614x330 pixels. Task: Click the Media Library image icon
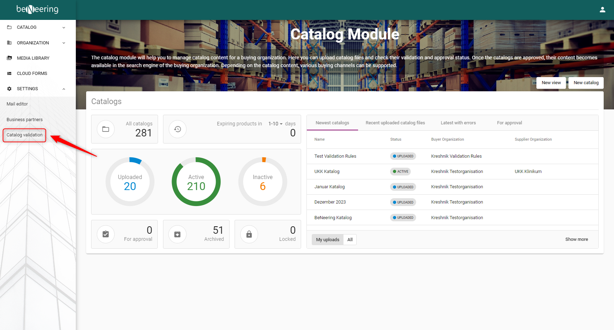[x=9, y=58]
